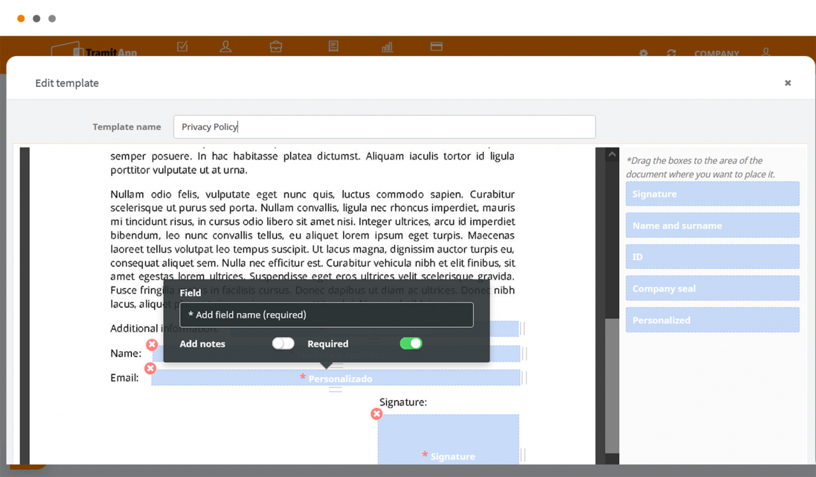Click the bar chart reports icon

click(387, 47)
